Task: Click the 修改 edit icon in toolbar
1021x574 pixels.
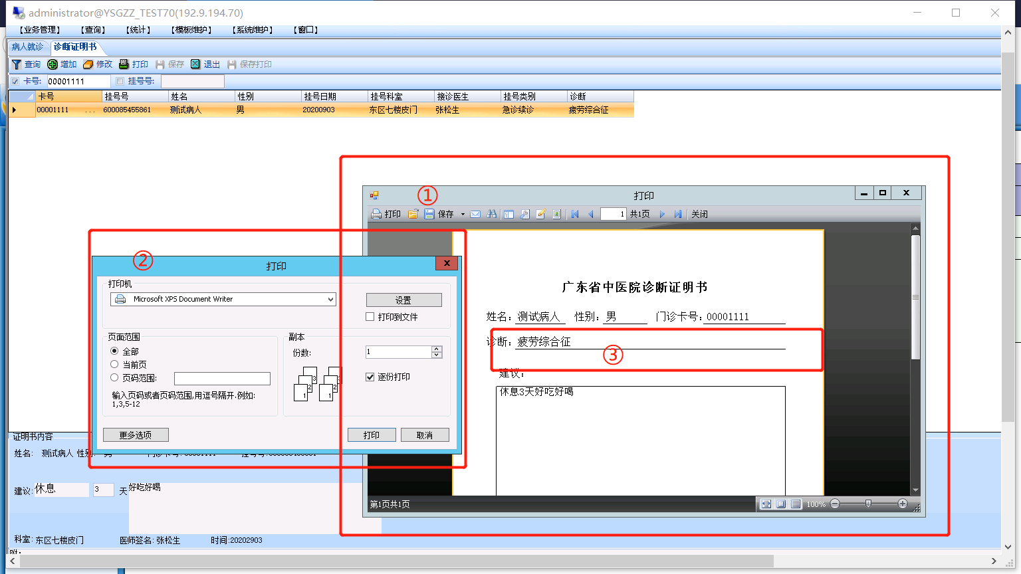Action: [88, 64]
